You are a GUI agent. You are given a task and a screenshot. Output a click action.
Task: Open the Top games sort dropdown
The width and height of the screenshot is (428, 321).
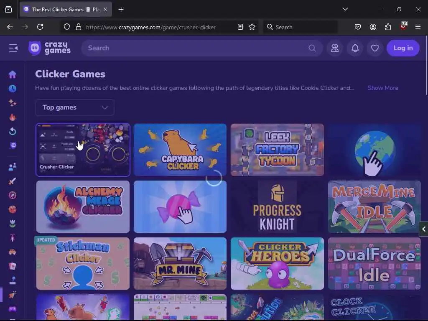[x=74, y=107]
